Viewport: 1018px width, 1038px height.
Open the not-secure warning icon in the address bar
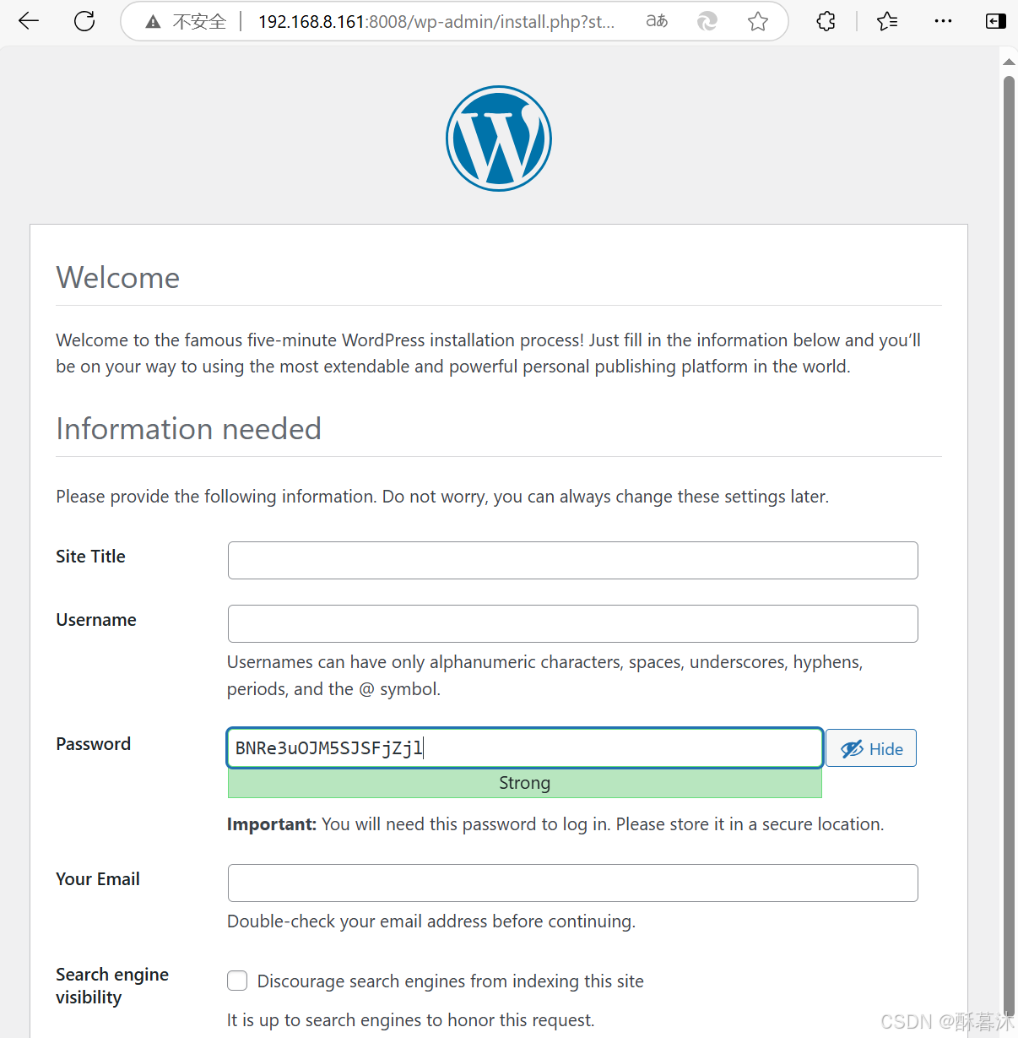pyautogui.click(x=153, y=22)
